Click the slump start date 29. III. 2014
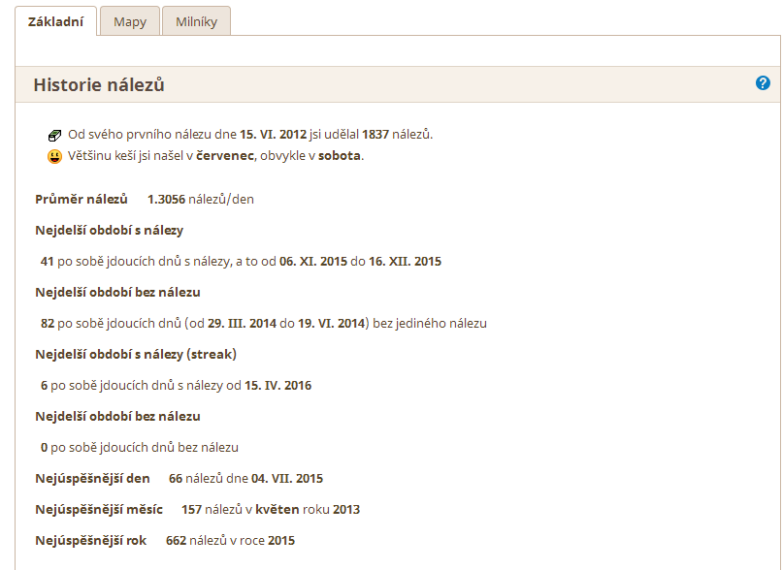The image size is (783, 570). point(242,323)
